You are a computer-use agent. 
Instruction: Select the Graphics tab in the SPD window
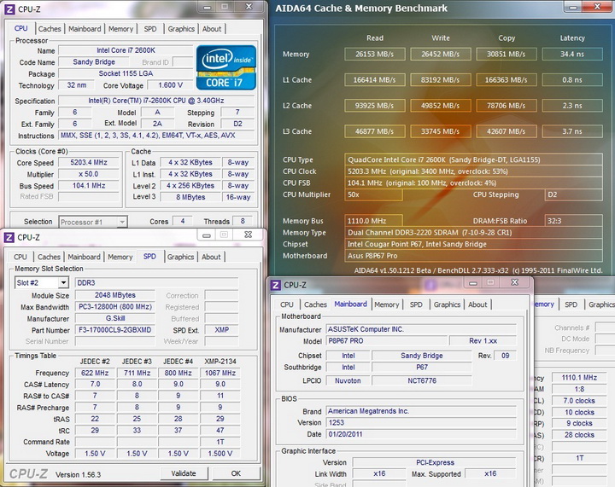[x=181, y=257]
